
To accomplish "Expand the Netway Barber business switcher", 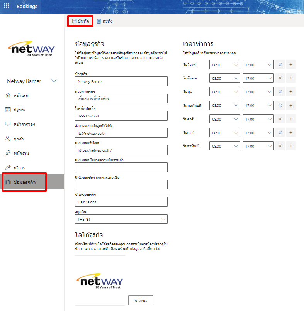I will pos(54,81).
